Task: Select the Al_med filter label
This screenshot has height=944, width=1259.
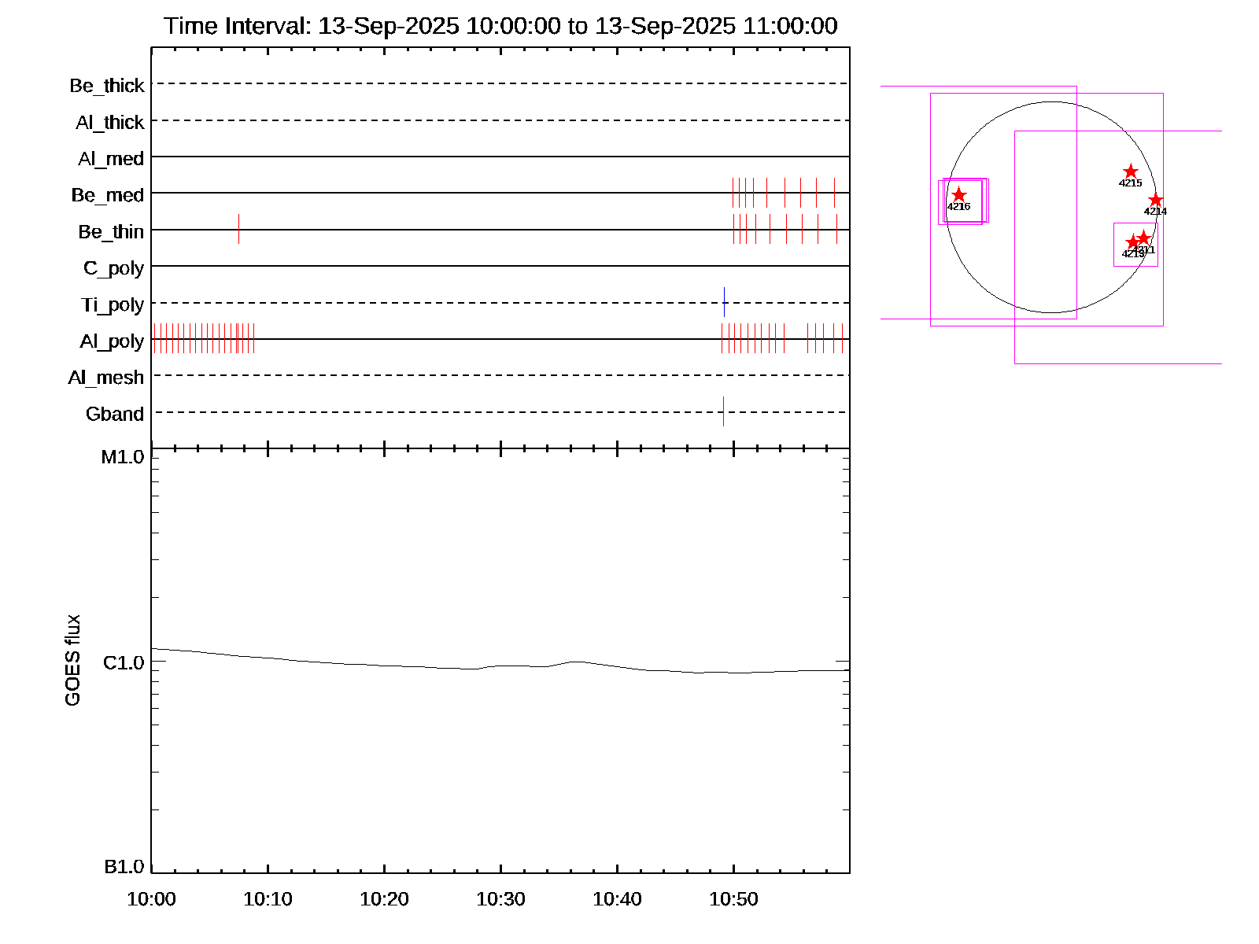Action: (x=111, y=159)
